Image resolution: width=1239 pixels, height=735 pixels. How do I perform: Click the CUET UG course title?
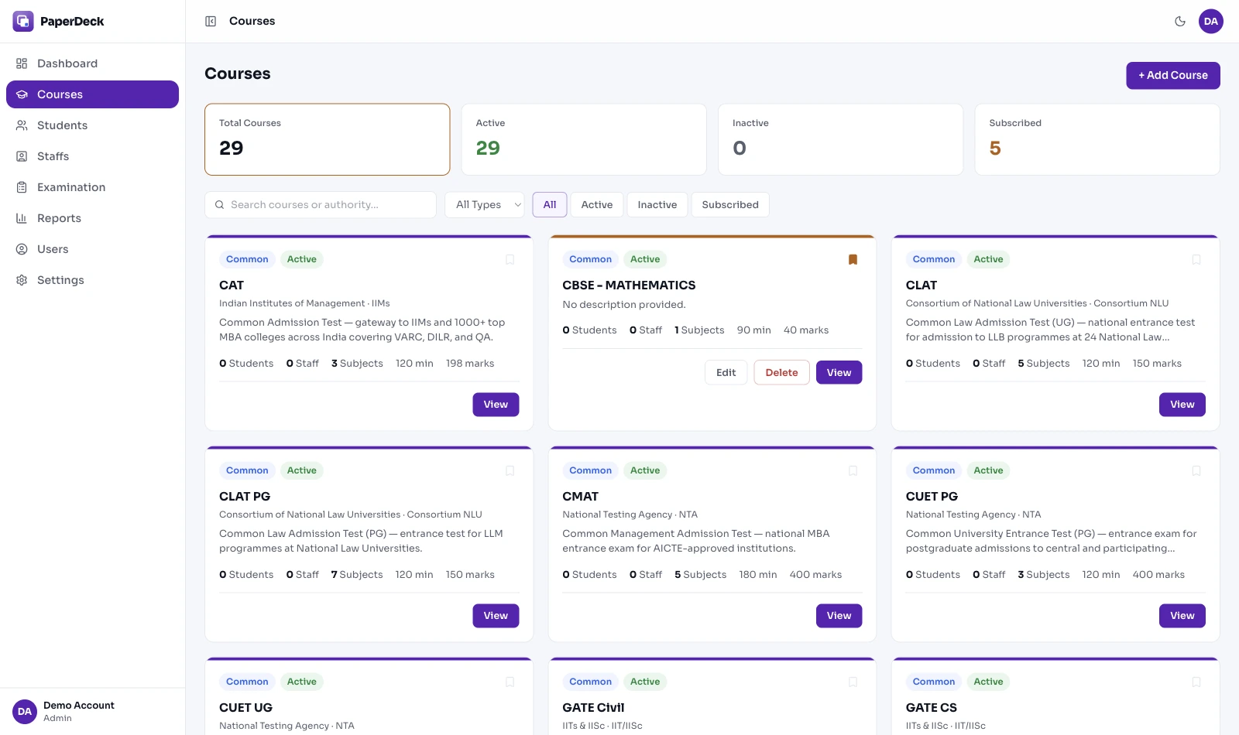(245, 708)
